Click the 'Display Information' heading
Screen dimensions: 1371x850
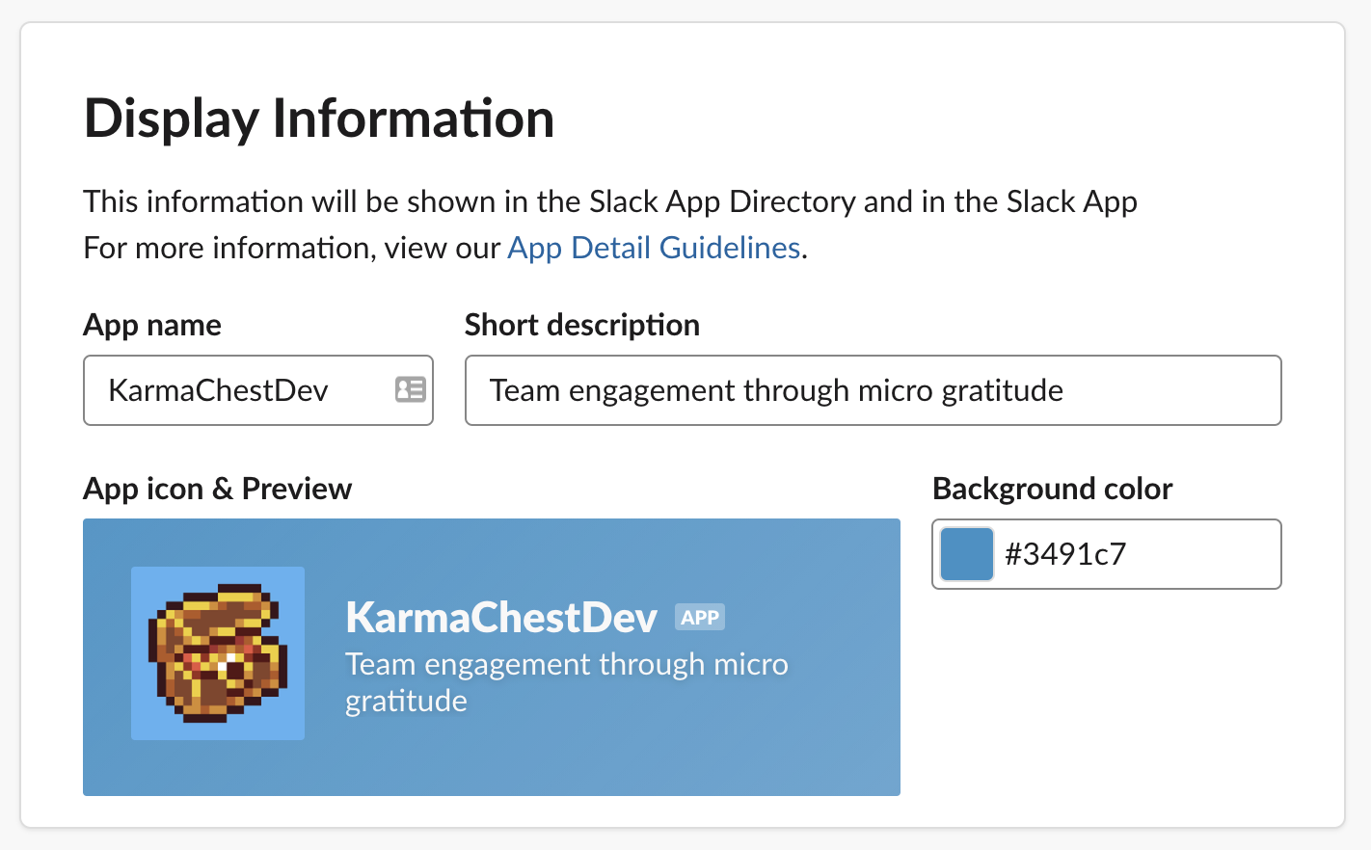tap(319, 119)
